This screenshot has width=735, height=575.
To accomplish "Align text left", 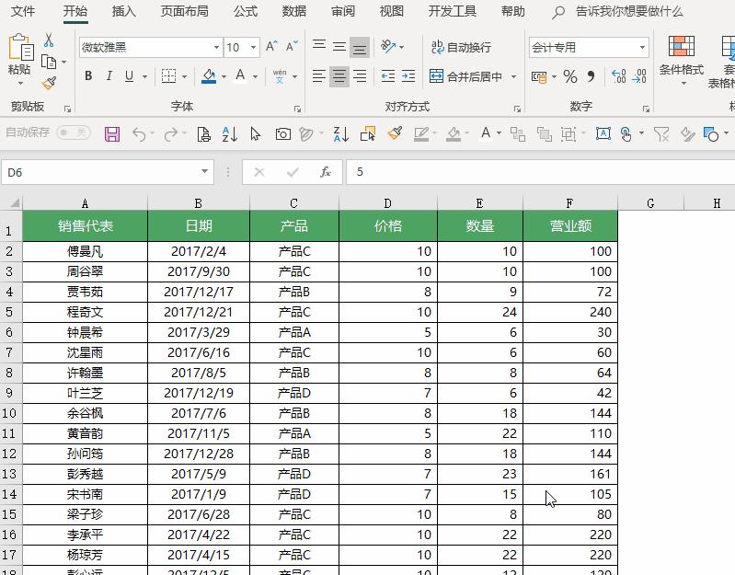I will (319, 76).
